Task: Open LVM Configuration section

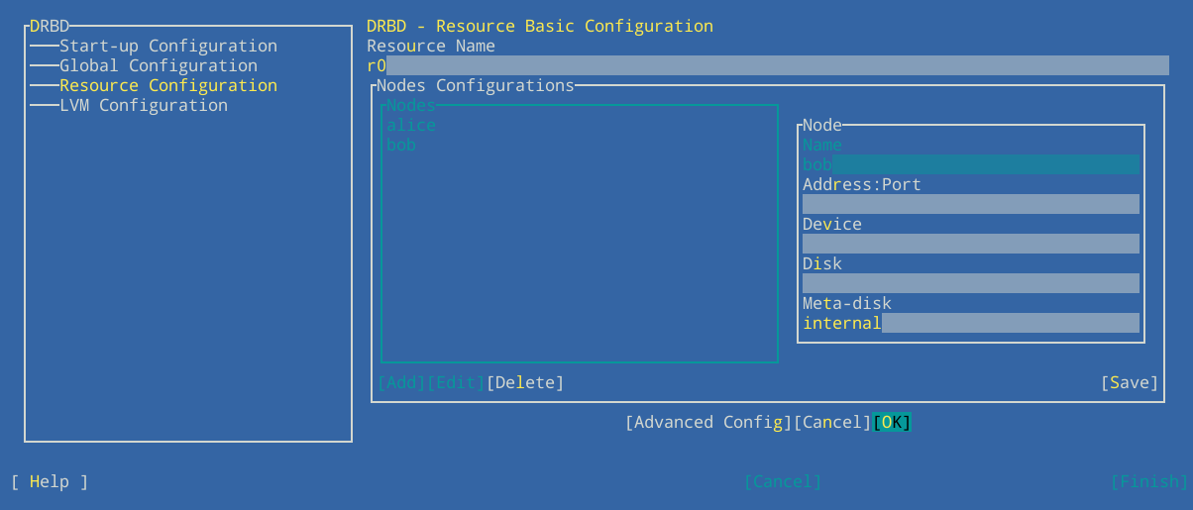Action: coord(143,105)
